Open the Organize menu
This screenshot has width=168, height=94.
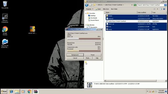90,9
